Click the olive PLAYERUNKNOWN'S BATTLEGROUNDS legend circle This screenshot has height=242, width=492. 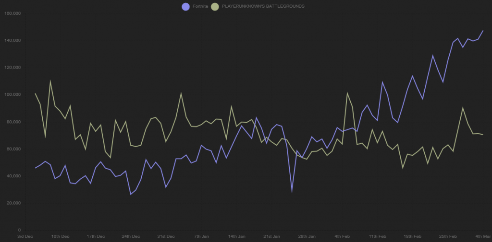(x=216, y=6)
